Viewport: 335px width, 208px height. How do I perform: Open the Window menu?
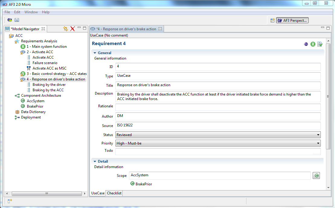(x=31, y=12)
